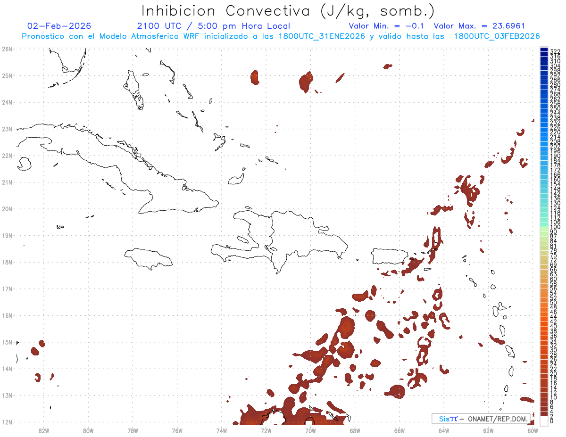Image resolution: width=566 pixels, height=437 pixels.
Task: Click the "24N" latitude label
Action: coord(7,102)
